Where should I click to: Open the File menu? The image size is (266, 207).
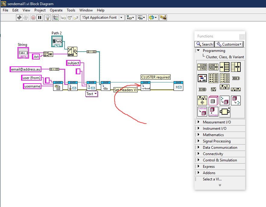tap(5, 10)
